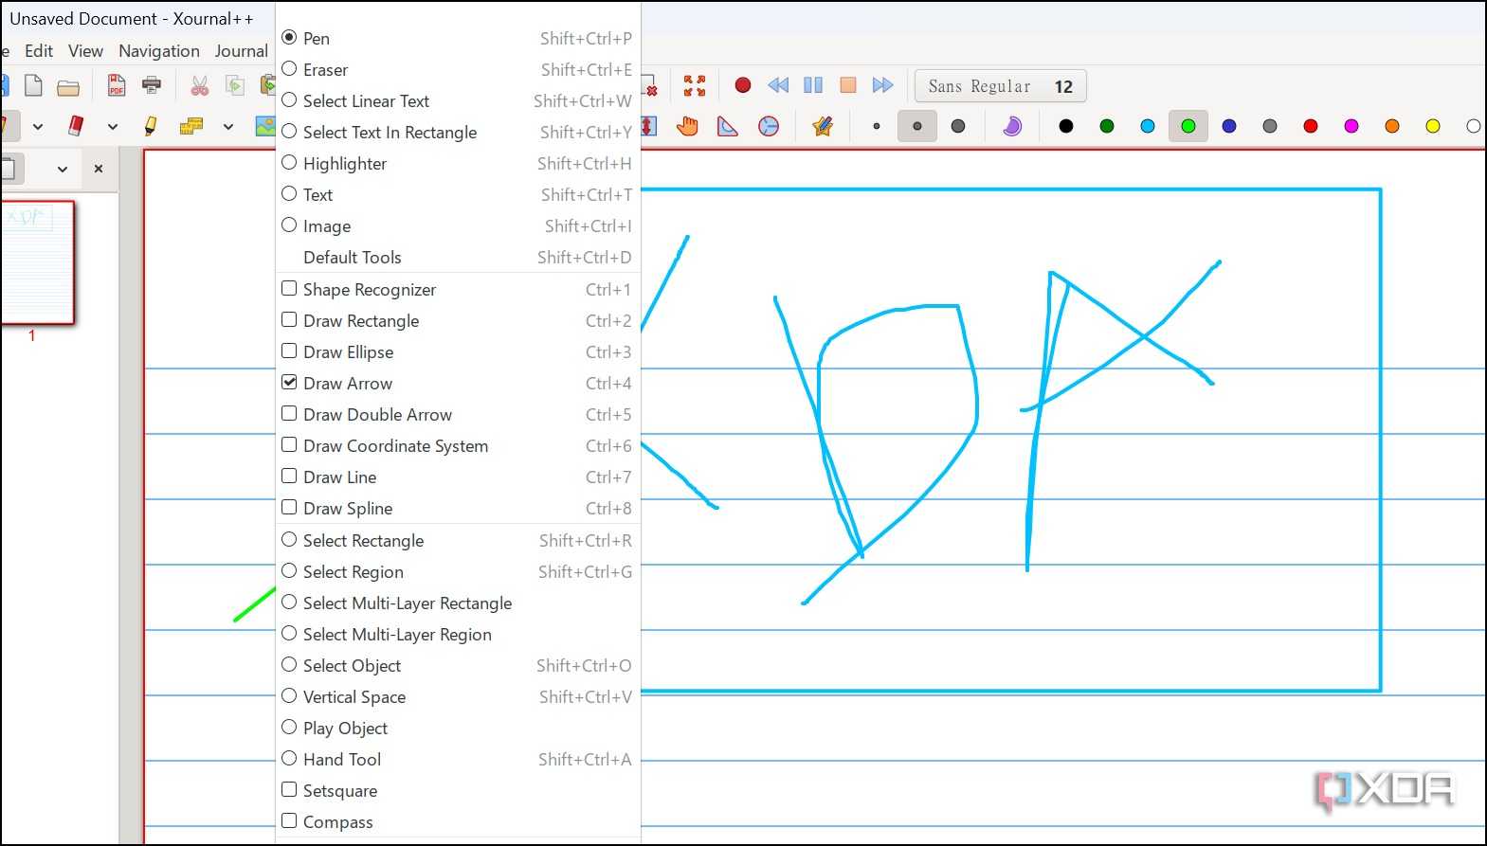Image resolution: width=1487 pixels, height=846 pixels.
Task: Select the red eraser tool icon
Action: (x=76, y=126)
